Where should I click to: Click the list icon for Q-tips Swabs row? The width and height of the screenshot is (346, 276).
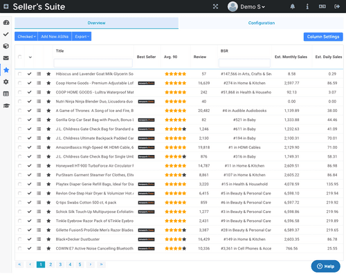pyautogui.click(x=39, y=203)
